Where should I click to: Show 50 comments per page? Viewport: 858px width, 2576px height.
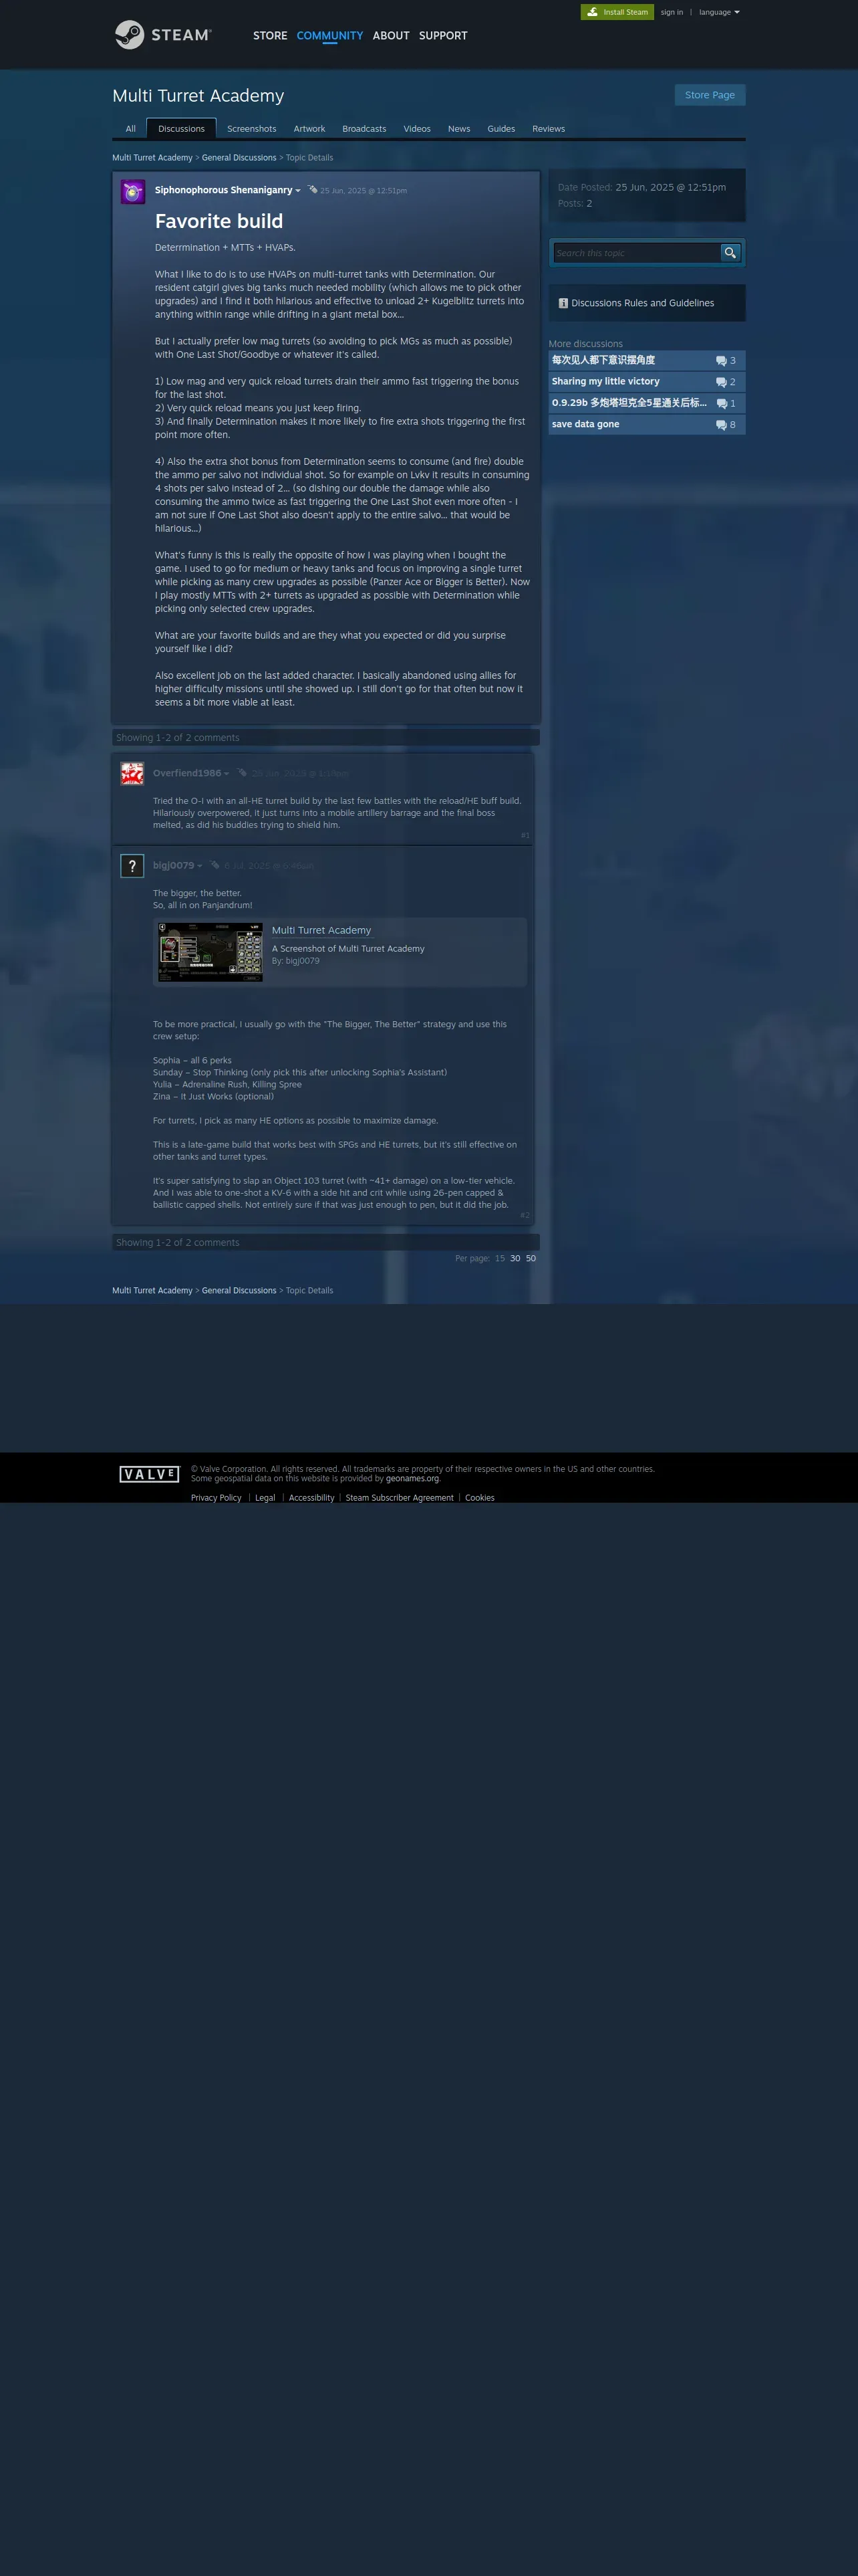coord(531,1258)
